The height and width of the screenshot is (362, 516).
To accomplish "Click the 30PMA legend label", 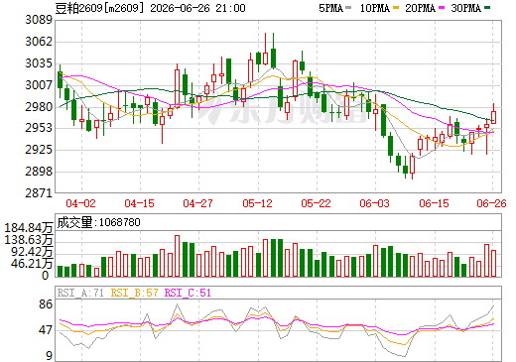I will click(465, 8).
